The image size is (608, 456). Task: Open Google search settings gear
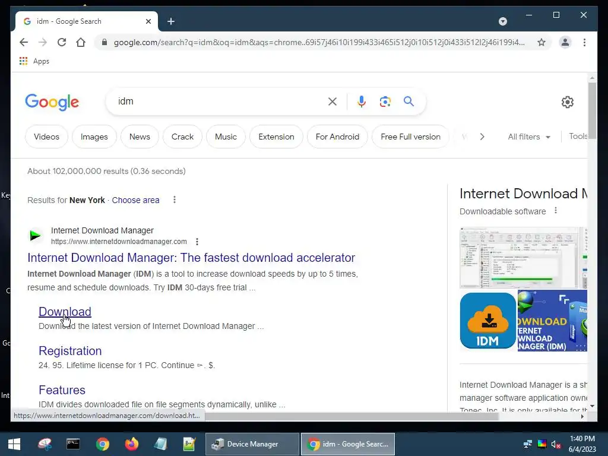[x=567, y=102]
